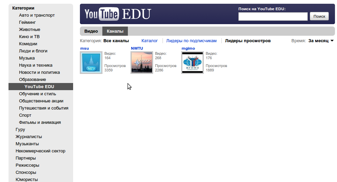Select Общественные акции category
Screen dimensions: 337x182
pyautogui.click(x=41, y=101)
